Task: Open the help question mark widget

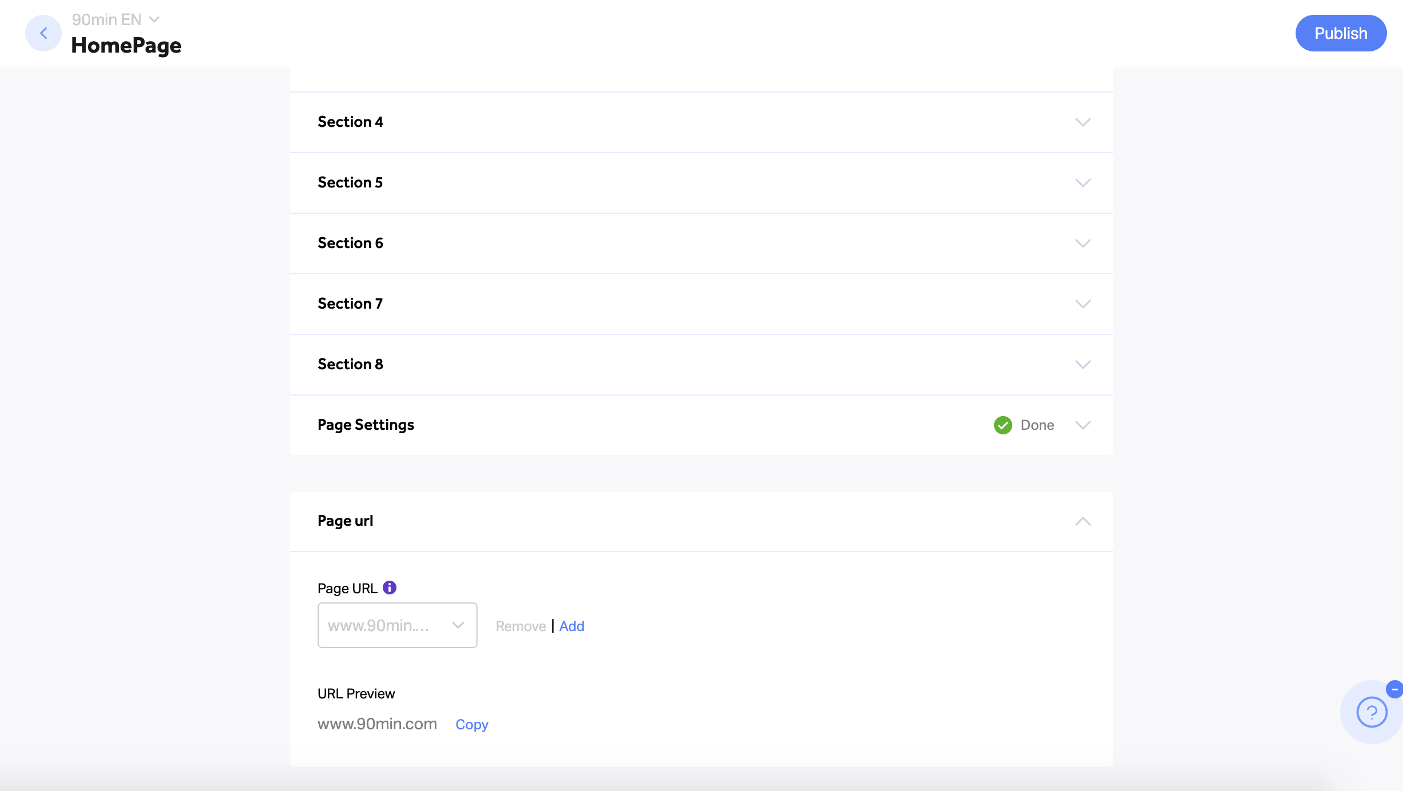Action: point(1372,712)
